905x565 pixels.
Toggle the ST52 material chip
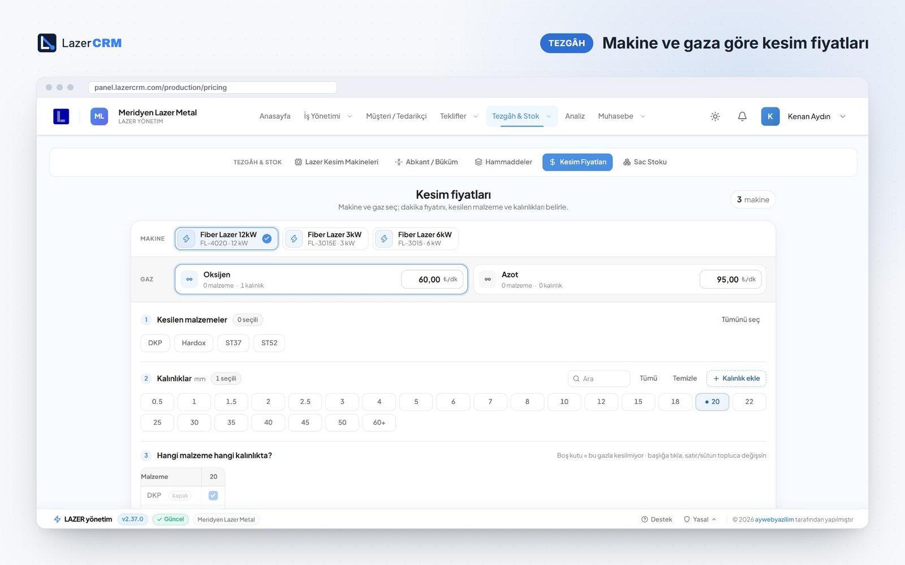tap(269, 343)
